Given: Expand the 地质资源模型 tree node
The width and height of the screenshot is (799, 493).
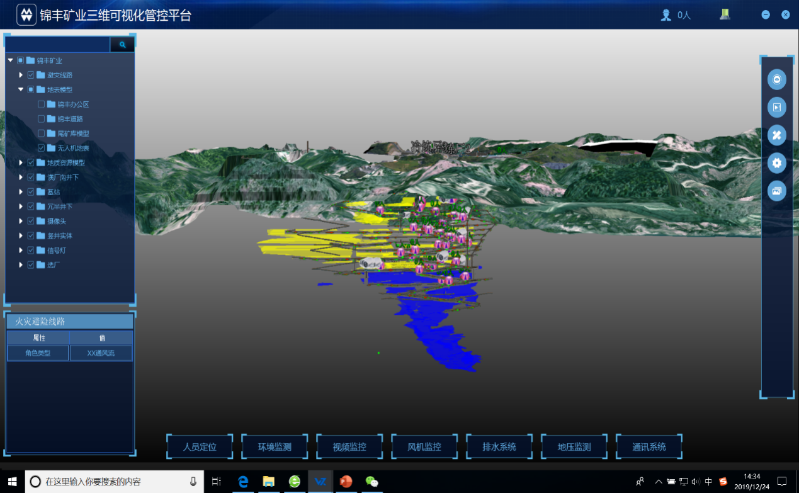Looking at the screenshot, I should pyautogui.click(x=21, y=162).
